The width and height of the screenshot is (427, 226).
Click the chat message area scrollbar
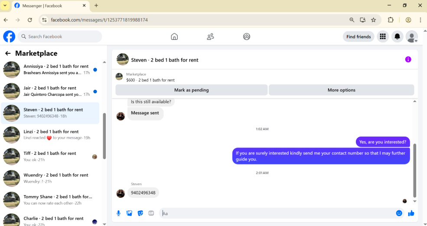[x=414, y=170]
